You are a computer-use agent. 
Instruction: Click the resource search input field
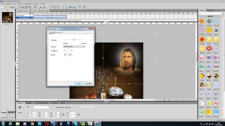click(x=210, y=13)
